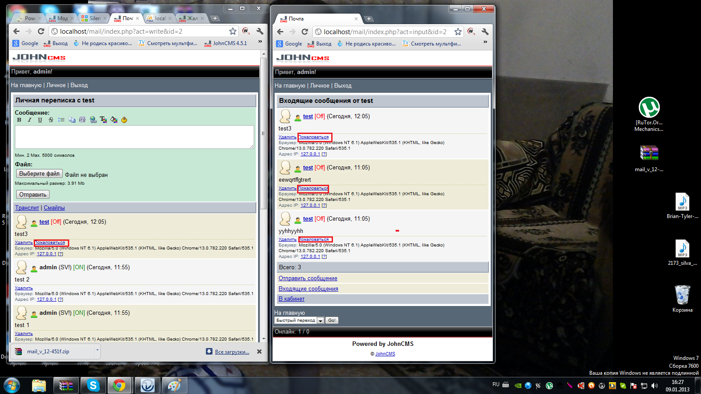The width and height of the screenshot is (701, 394).
Task: Click the Выберите файл button
Action: click(39, 174)
